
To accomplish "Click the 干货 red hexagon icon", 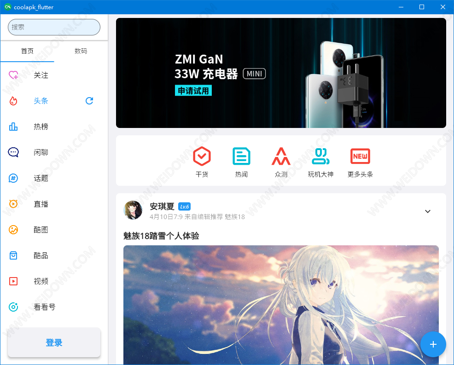I will pos(202,156).
